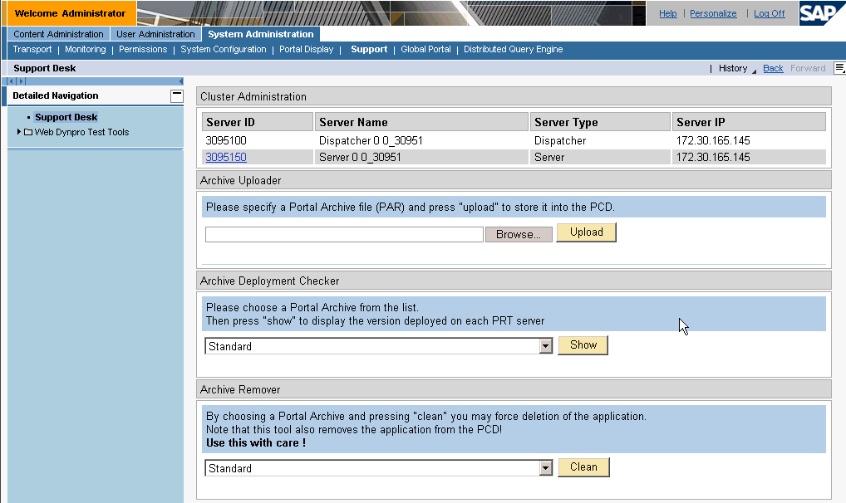
Task: Open the Archive Remover portal archive dropdown
Action: 545,468
